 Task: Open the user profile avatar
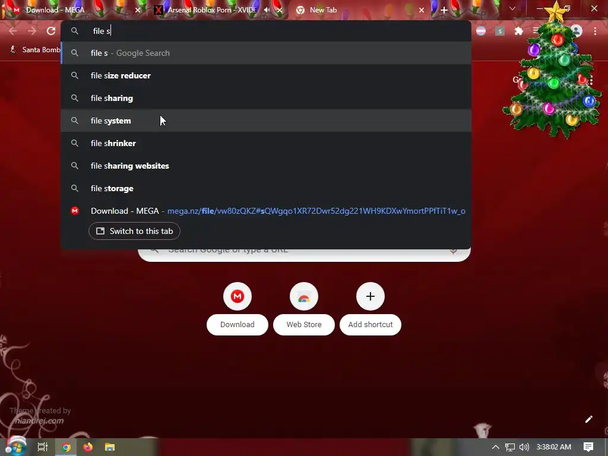[x=577, y=31]
